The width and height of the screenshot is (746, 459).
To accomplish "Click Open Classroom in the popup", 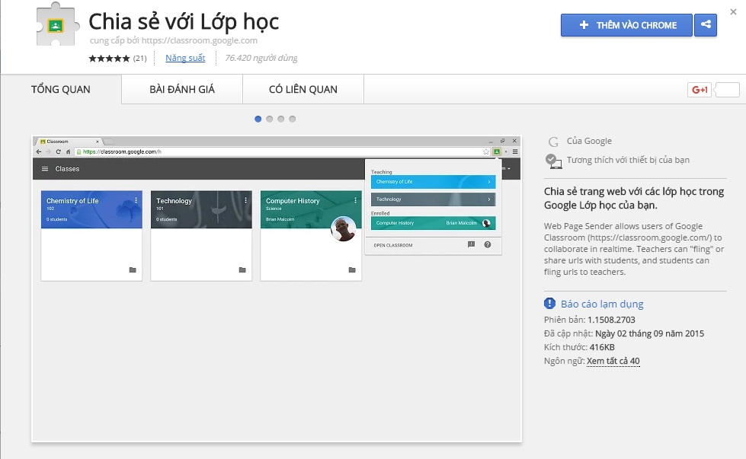I will (x=393, y=245).
